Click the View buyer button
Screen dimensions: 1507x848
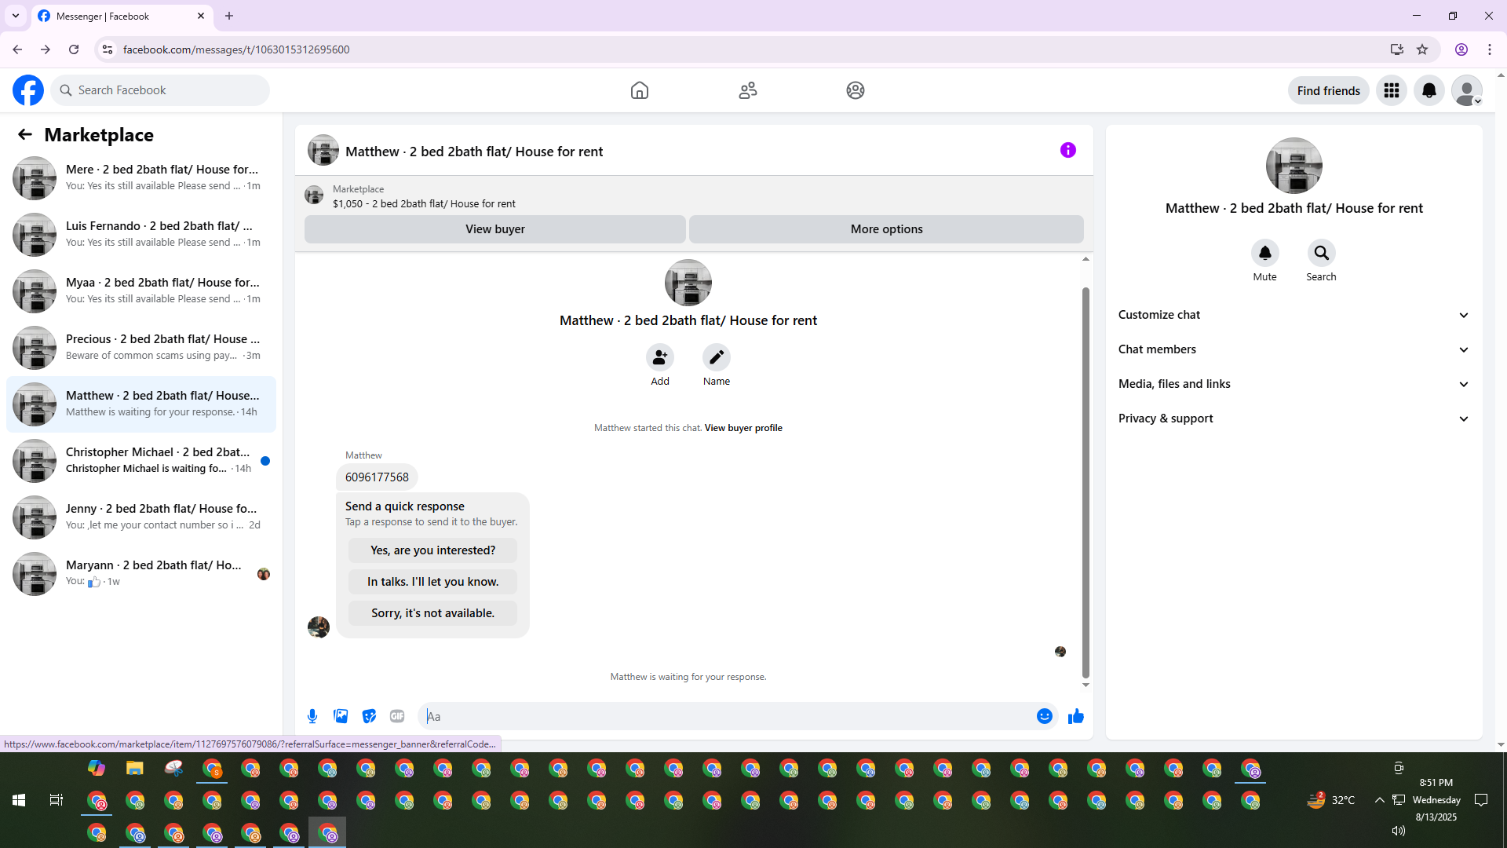pyautogui.click(x=494, y=229)
